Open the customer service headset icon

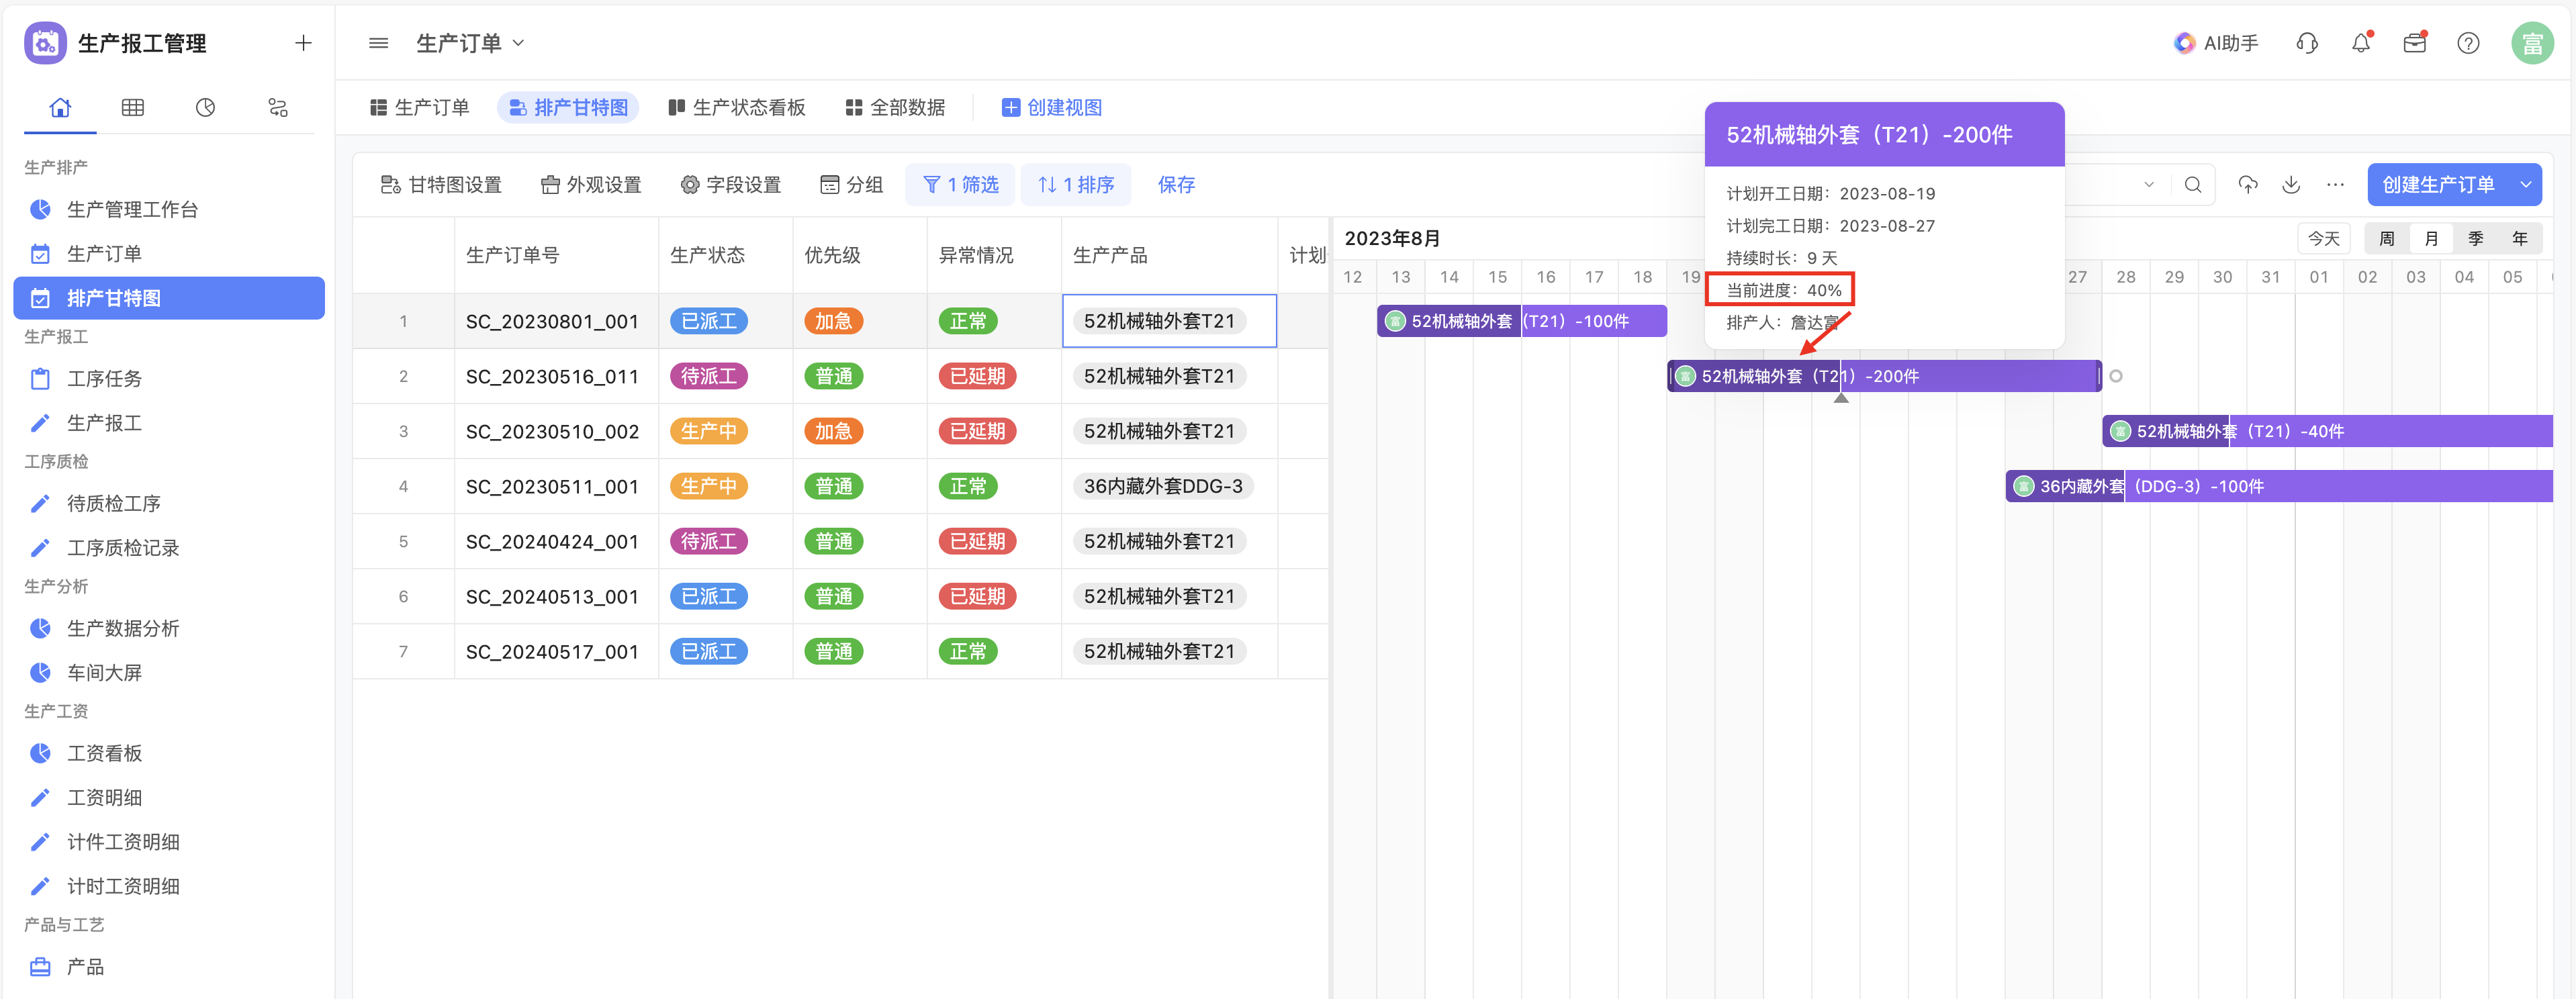click(x=2307, y=43)
